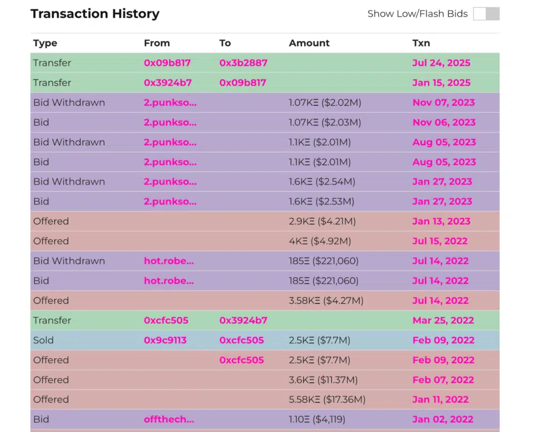Open hot.robe... profile on the 185Ξ Bid row
Screen dimensions: 547x432
point(168,281)
